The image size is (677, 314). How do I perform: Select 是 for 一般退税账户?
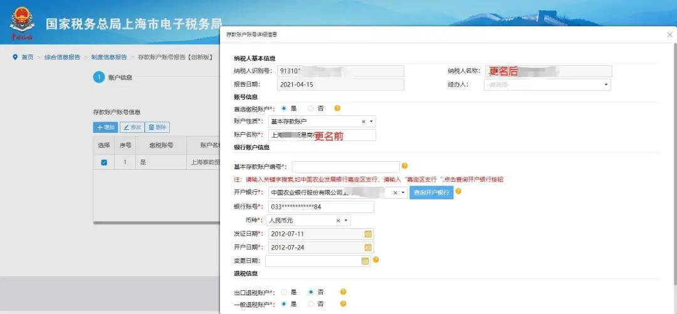point(284,304)
